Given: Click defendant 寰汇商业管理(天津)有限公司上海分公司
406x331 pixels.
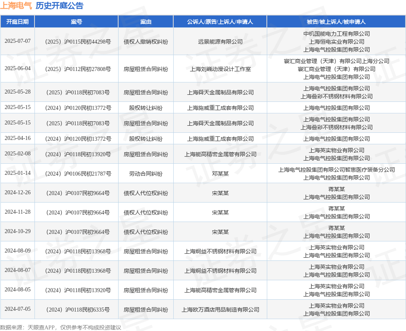Looking at the screenshot, I should [x=337, y=61].
